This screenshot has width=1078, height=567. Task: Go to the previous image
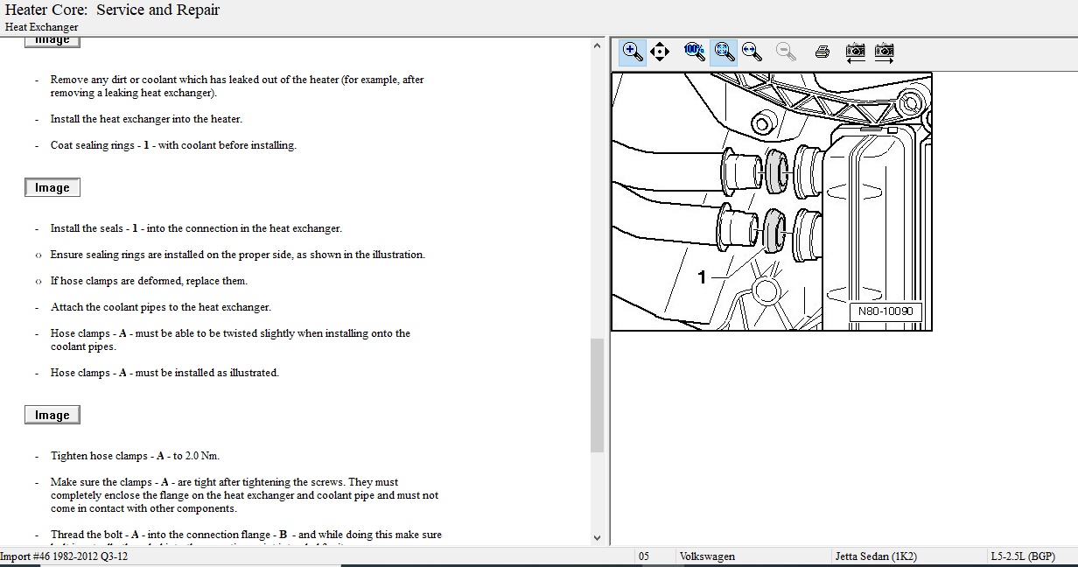click(x=855, y=52)
